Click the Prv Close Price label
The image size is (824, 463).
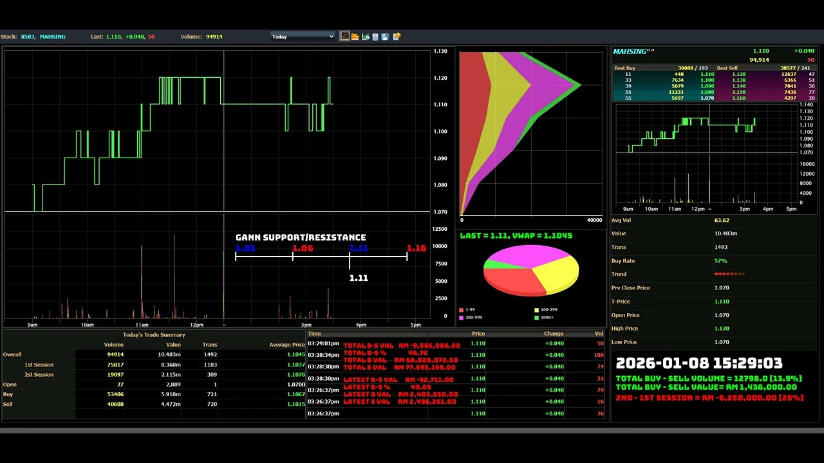630,288
